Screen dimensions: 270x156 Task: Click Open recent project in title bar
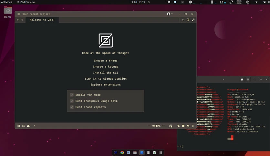(36, 14)
